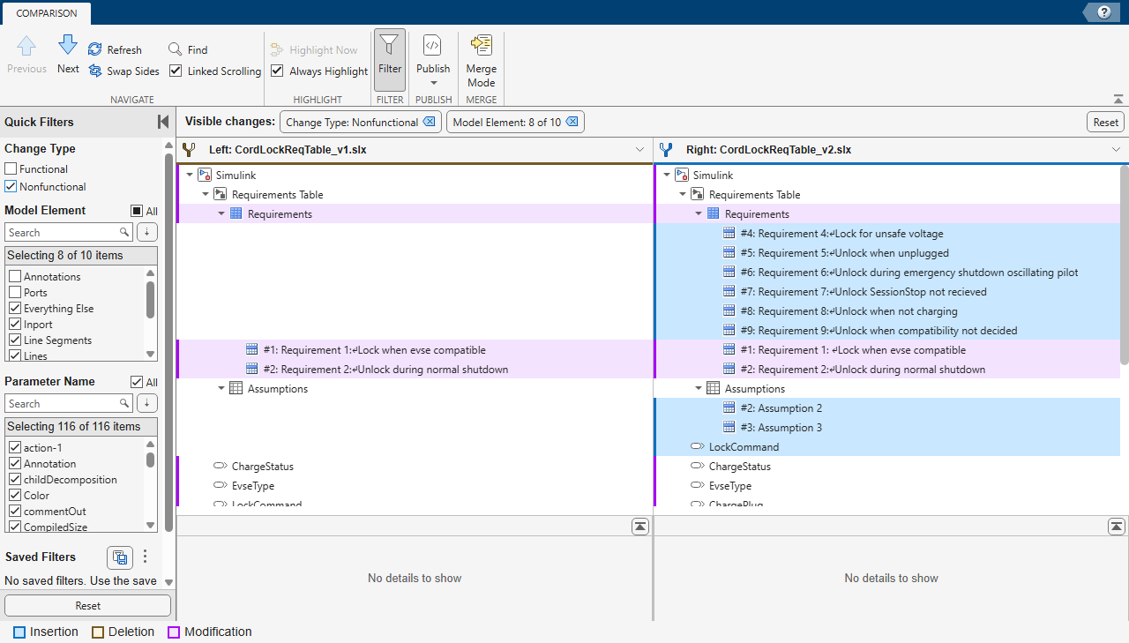Click Reset at the bottom of Quick Filters
Image resolution: width=1129 pixels, height=643 pixels.
[x=87, y=606]
